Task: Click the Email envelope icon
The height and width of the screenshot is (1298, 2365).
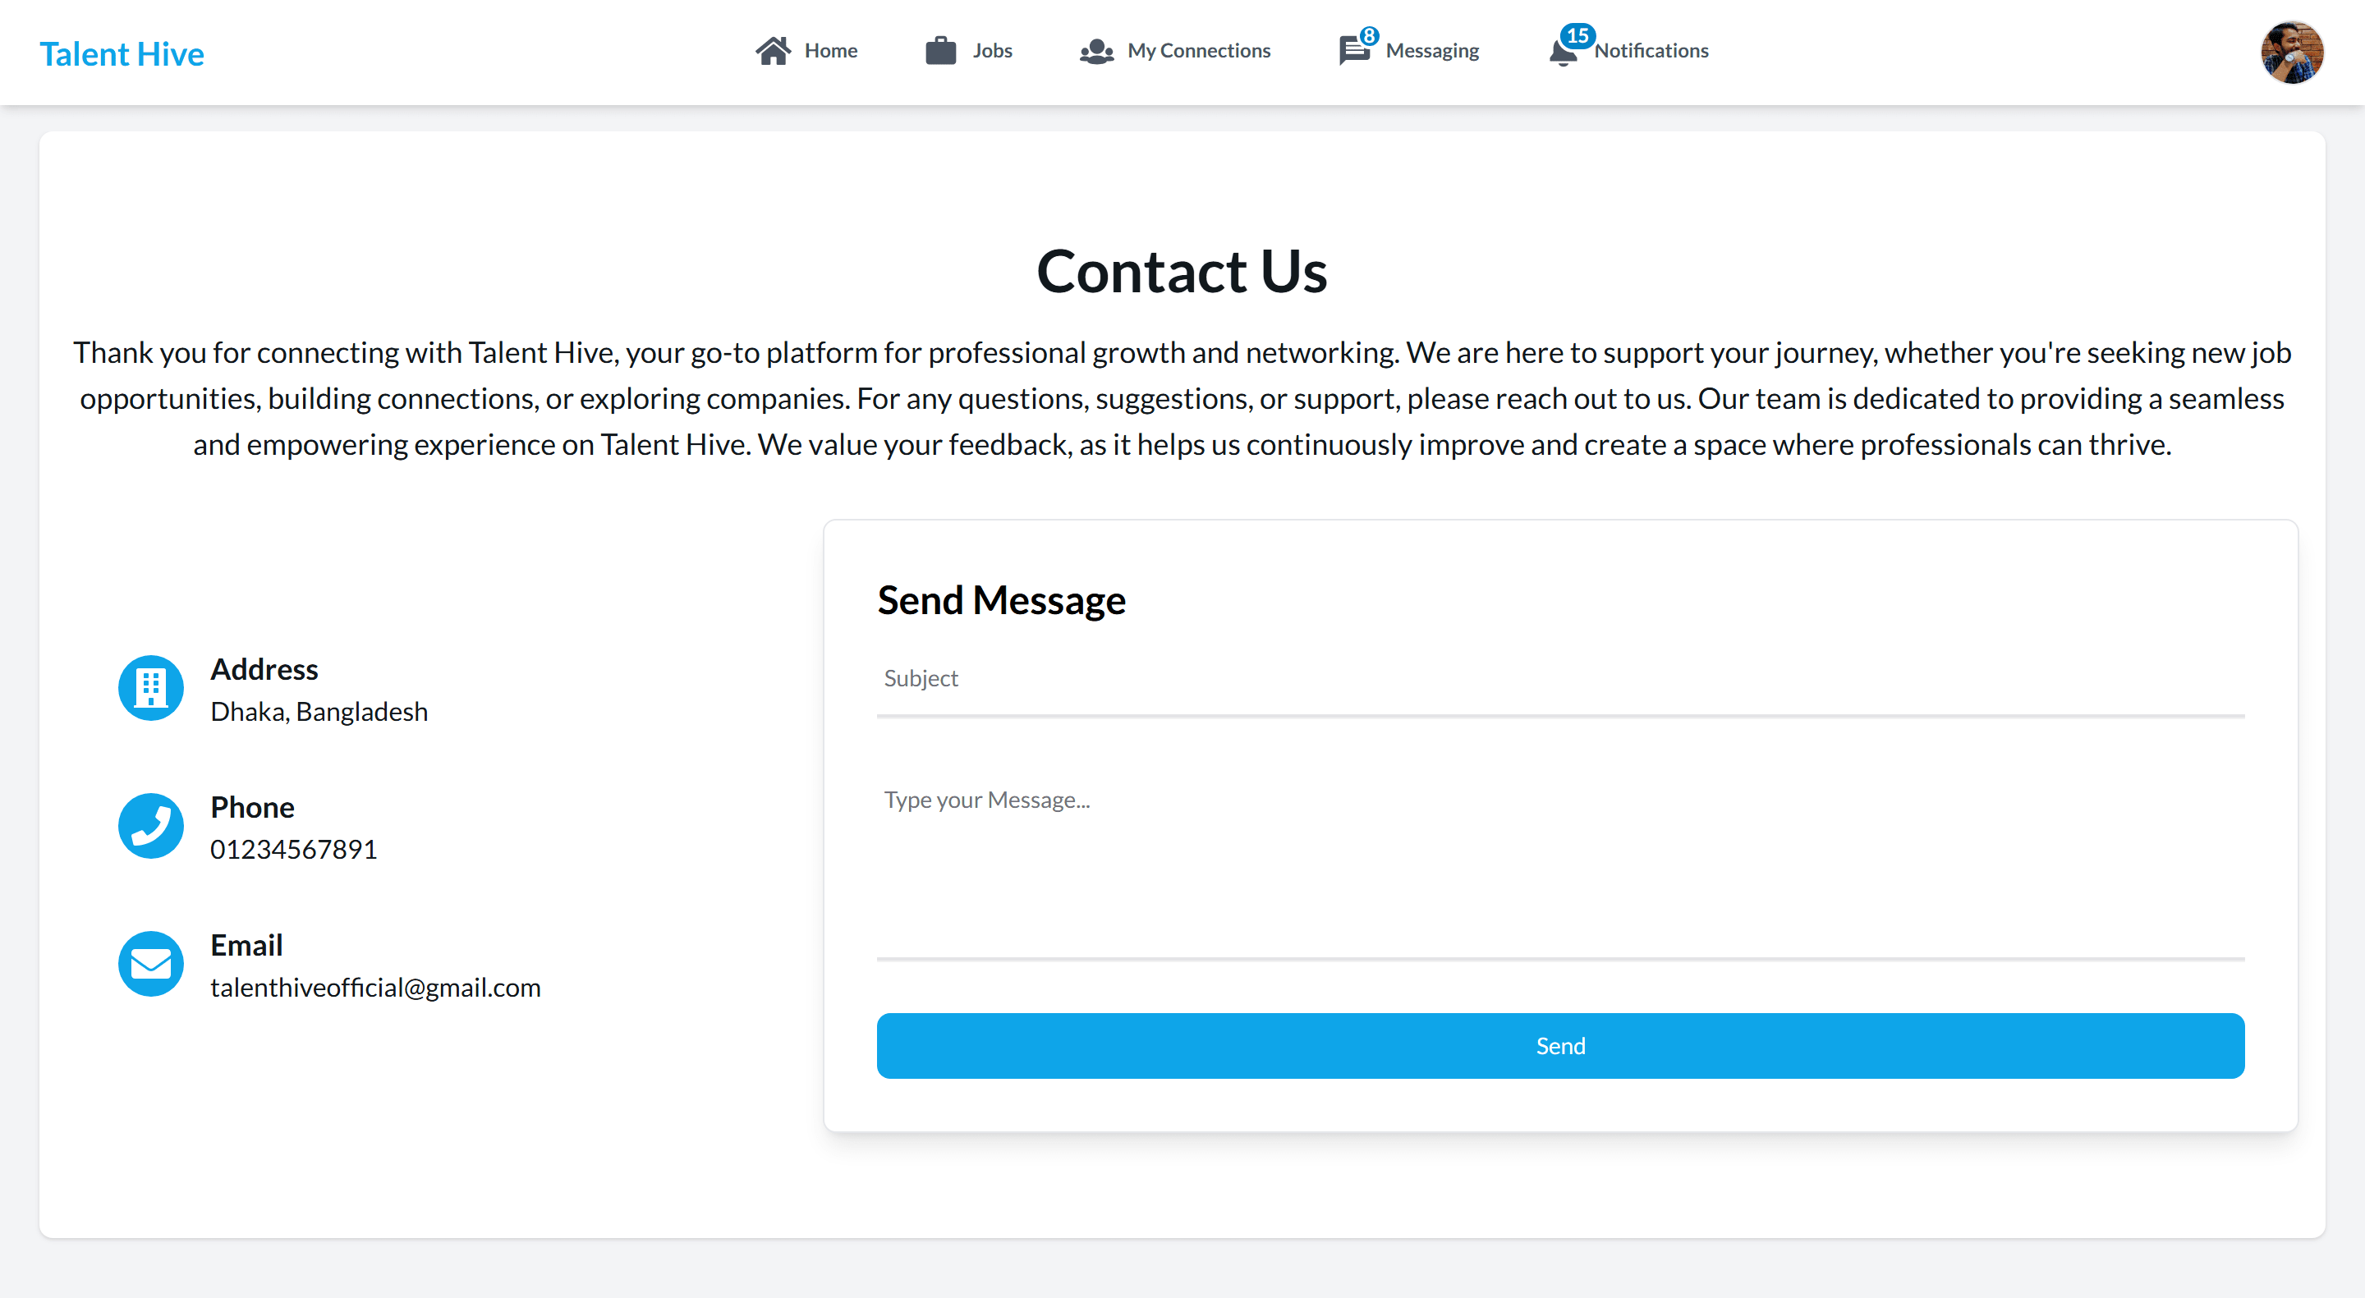Action: [x=150, y=963]
